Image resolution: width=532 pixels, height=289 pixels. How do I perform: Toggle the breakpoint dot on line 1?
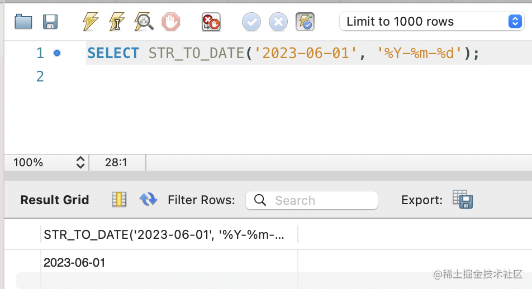pyautogui.click(x=57, y=53)
